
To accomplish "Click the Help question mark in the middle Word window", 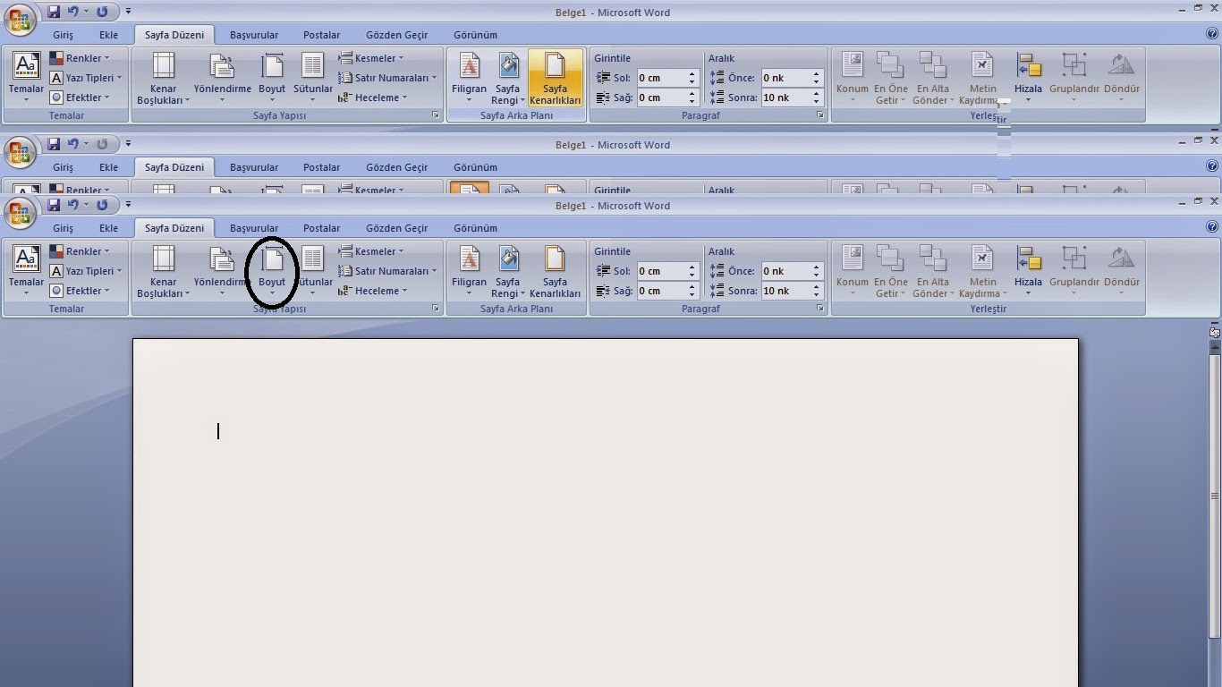I will 1212,165.
